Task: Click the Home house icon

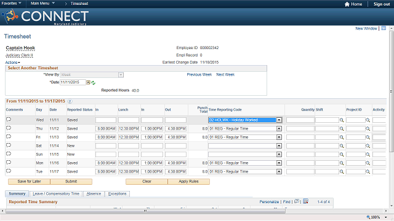Action: tap(347, 4)
